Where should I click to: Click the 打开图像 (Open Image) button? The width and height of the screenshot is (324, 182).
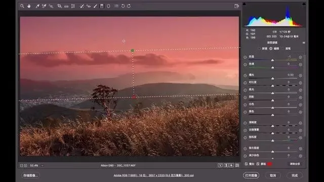(251, 175)
